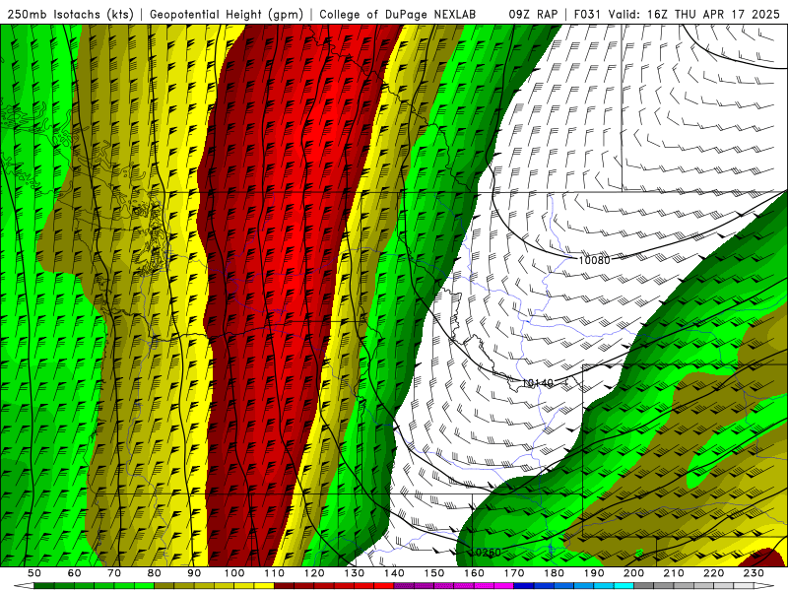Click the 130 label on the color scale
This screenshot has width=788, height=591.
pos(355,573)
